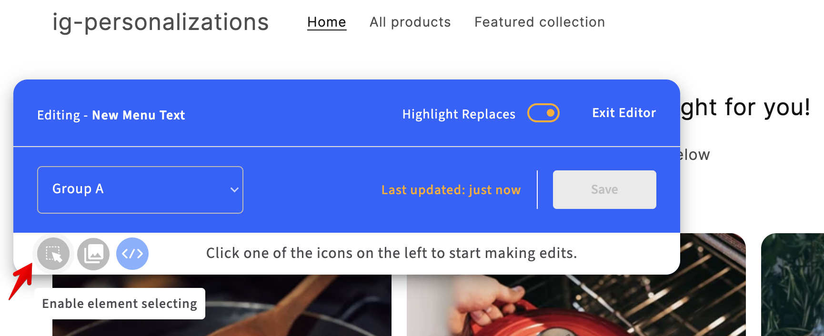The height and width of the screenshot is (336, 824).
Task: Click the plant image at right edge
Action: click(793, 286)
